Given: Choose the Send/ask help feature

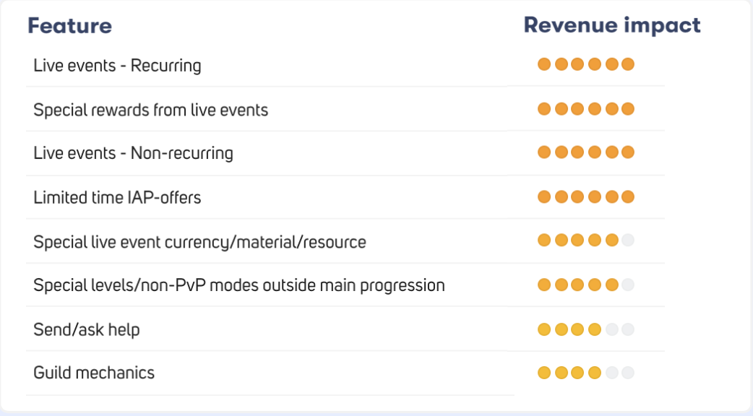Looking at the screenshot, I should point(86,329).
